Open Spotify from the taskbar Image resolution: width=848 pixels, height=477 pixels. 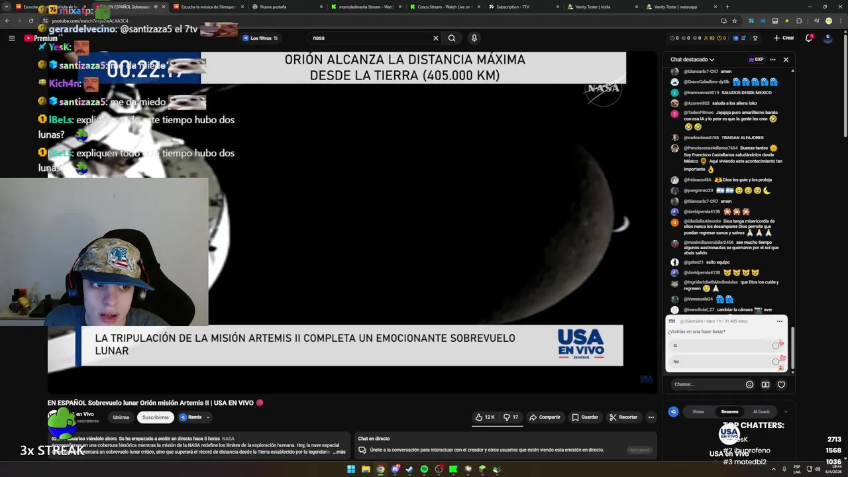click(424, 469)
